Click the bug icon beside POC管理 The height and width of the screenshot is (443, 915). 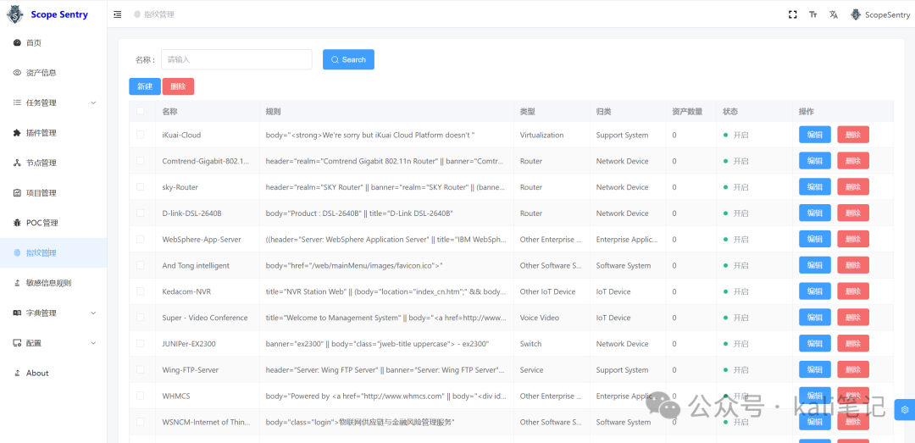tap(17, 223)
